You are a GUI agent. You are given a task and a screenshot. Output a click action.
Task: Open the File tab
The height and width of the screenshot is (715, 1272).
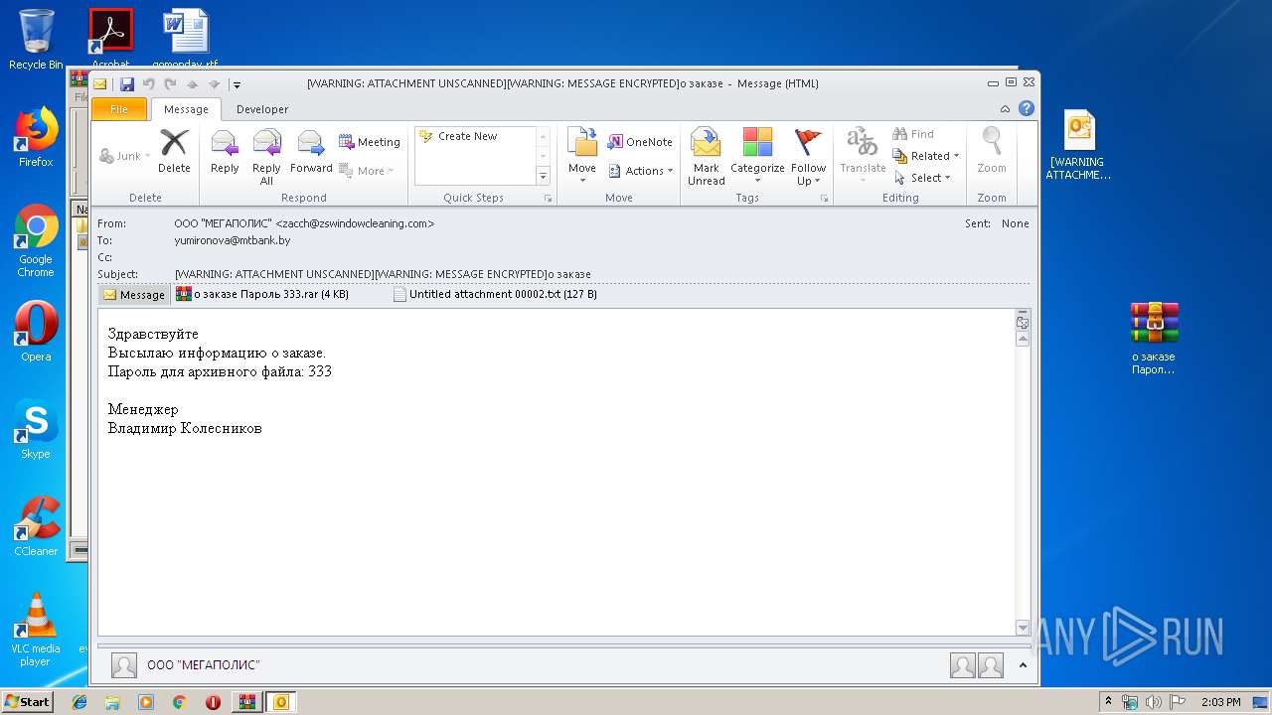point(119,109)
